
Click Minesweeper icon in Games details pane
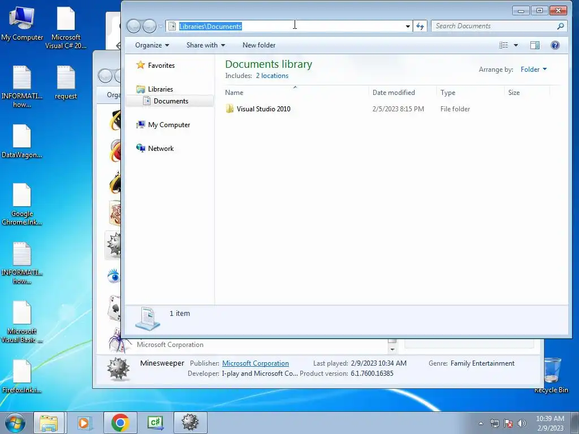click(118, 368)
